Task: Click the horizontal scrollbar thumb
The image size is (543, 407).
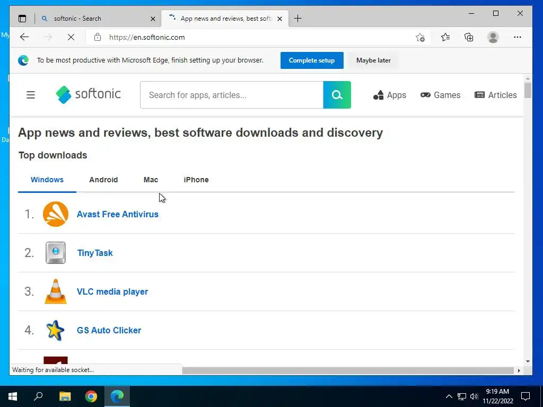Action: [x=348, y=370]
